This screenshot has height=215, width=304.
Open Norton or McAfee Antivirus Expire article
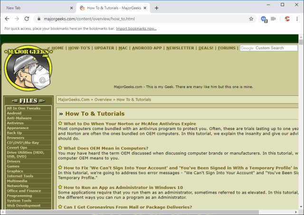130,123
